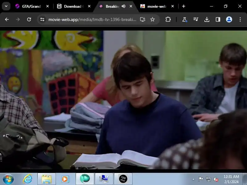247x185 pixels.
Task: Open Chrome three-dot menu
Action: [x=240, y=19]
